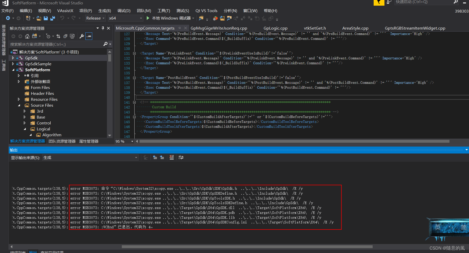Image resolution: width=469 pixels, height=253 pixels.
Task: Click Quick Launch search magnifier icon
Action: point(456,2)
